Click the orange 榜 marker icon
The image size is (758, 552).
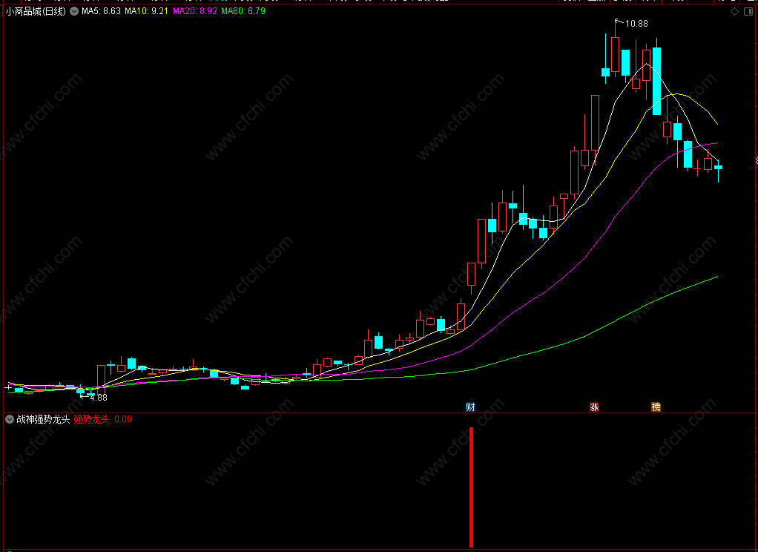(x=656, y=407)
